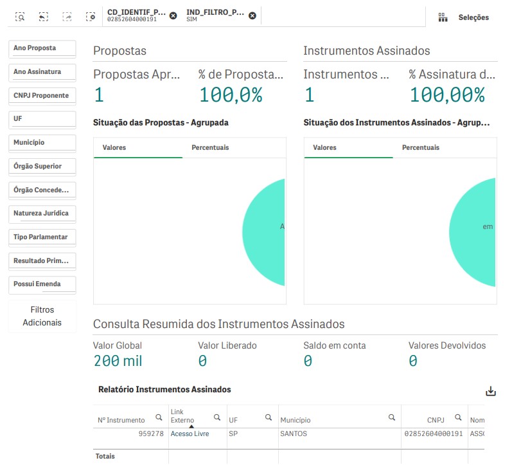This screenshot has height=465, width=512.
Task: Open the smart search selection tool
Action: (21, 17)
